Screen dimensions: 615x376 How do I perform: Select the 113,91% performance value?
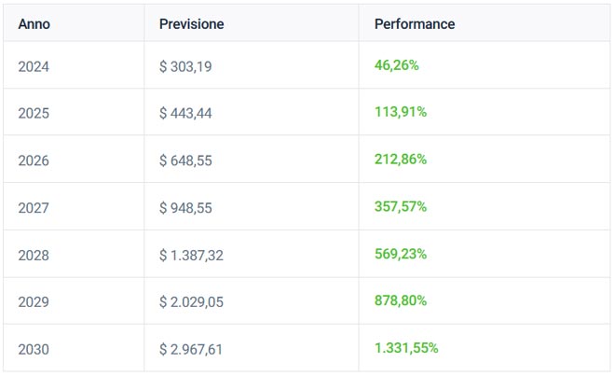[401, 113]
